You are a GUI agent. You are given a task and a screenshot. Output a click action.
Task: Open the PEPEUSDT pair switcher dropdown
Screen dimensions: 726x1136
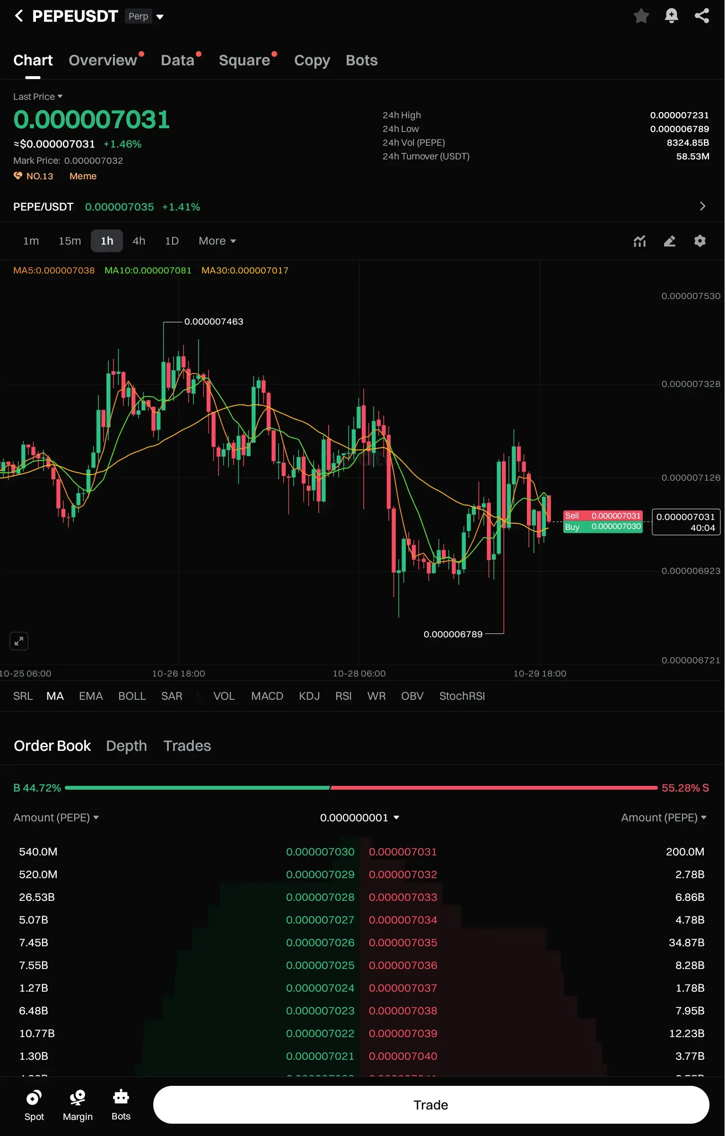160,17
